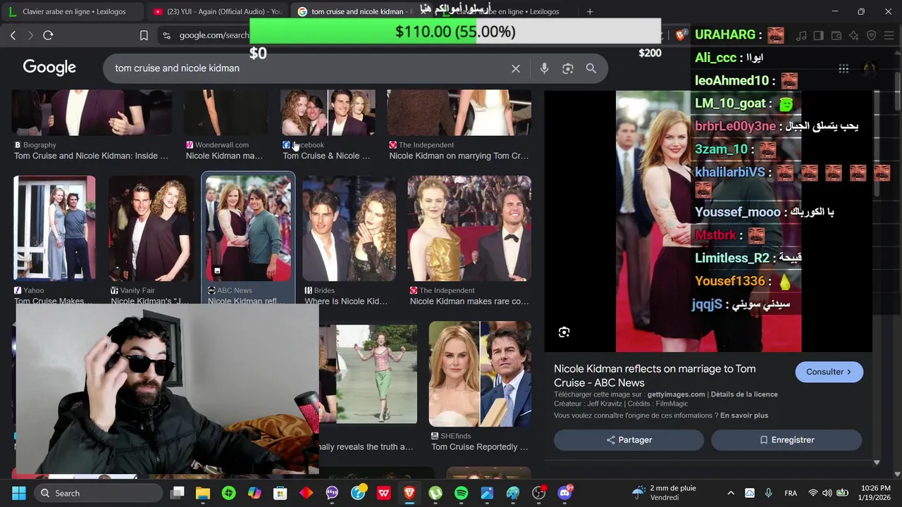Screen dimensions: 902x507
Task: Switch FRA keyboard language indicator
Action: 791,493
